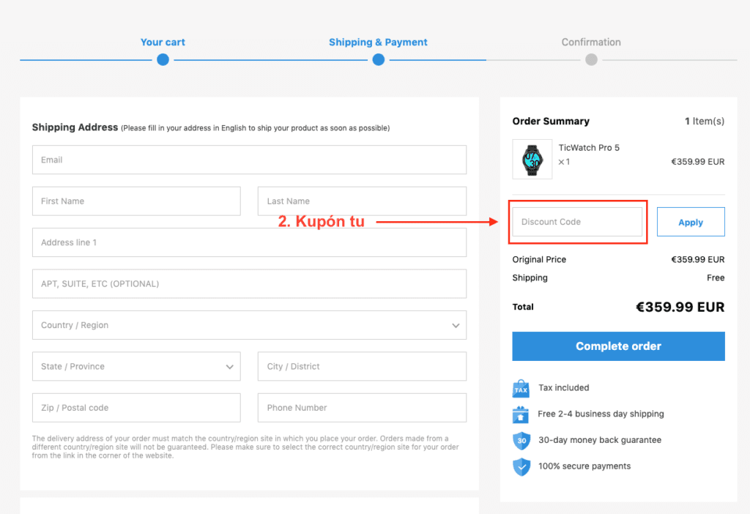The width and height of the screenshot is (750, 514).
Task: Click the Zip / Postal code field
Action: 136,408
